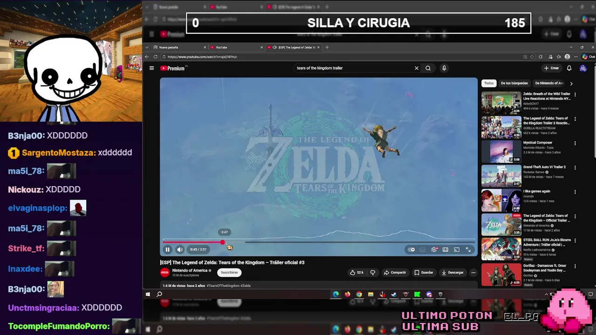Open the 'Breath of the Wild Trailer Live Reactions' thumbnail
The width and height of the screenshot is (596, 335).
pyautogui.click(x=501, y=103)
